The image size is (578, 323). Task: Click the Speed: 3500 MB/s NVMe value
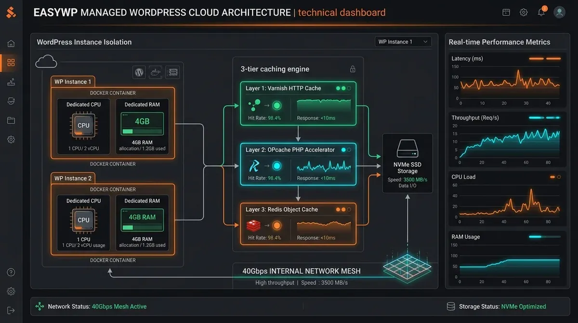pyautogui.click(x=407, y=180)
